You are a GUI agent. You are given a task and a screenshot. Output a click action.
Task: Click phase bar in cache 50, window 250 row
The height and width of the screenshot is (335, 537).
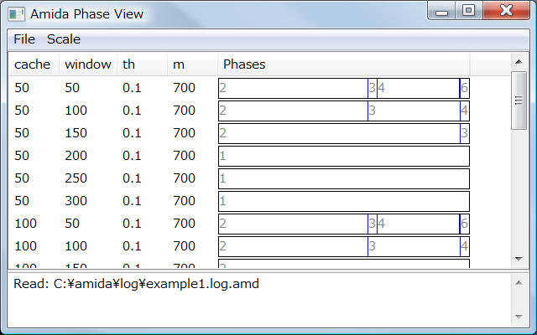click(343, 178)
